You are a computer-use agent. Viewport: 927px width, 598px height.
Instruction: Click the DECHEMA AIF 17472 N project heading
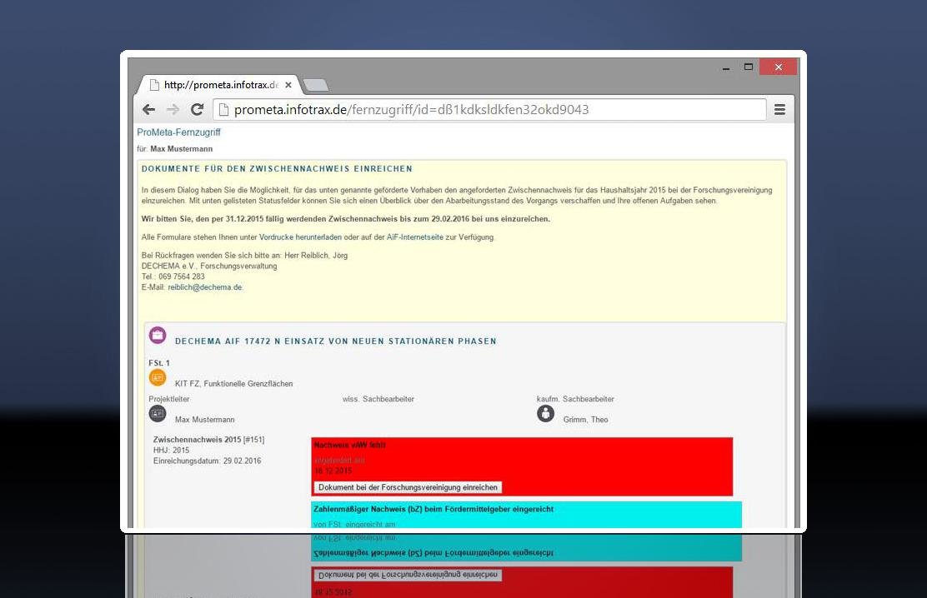pyautogui.click(x=336, y=341)
